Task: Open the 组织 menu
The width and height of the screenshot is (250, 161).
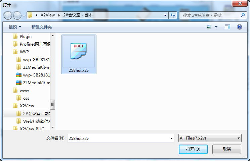Action: (x=15, y=27)
